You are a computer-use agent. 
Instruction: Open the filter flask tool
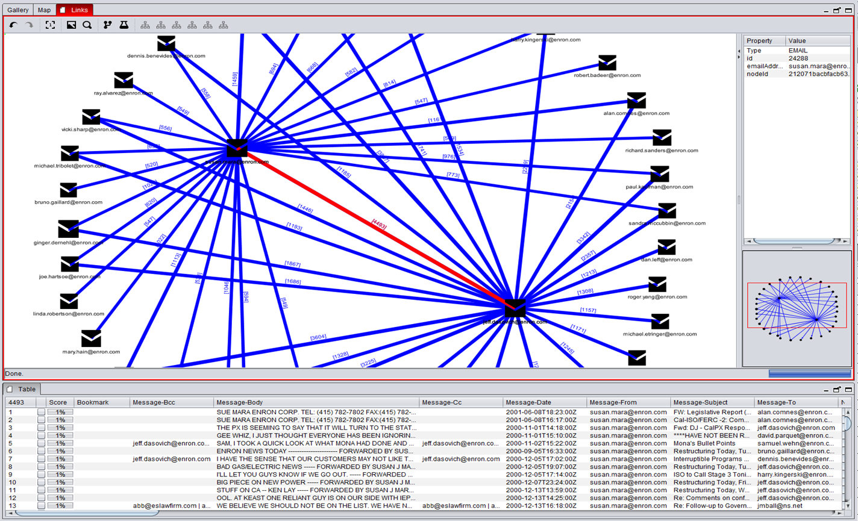(x=124, y=25)
